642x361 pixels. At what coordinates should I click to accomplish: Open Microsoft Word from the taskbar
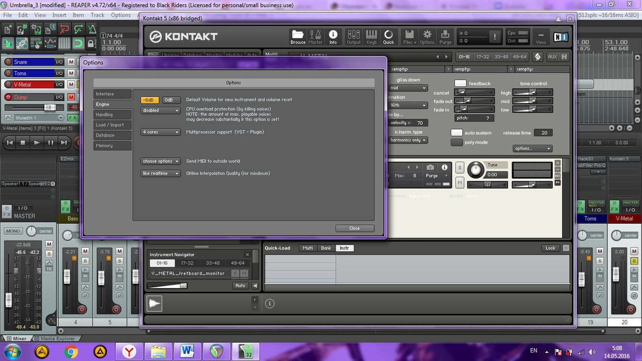pos(187,351)
